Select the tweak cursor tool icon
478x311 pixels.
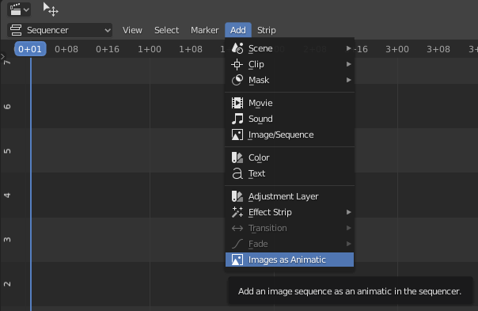(x=51, y=9)
